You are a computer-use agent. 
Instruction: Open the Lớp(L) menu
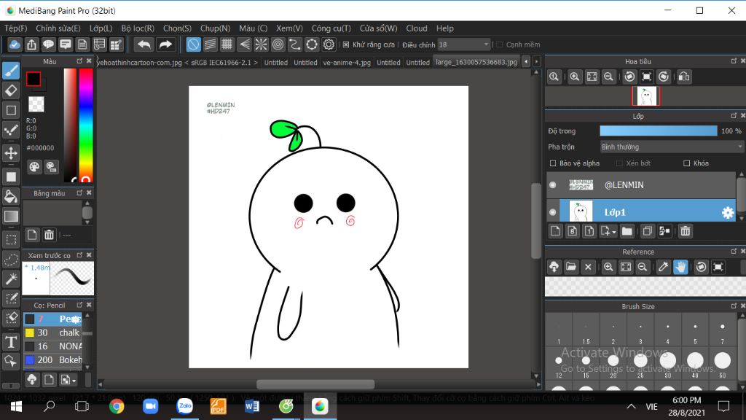[x=101, y=28]
